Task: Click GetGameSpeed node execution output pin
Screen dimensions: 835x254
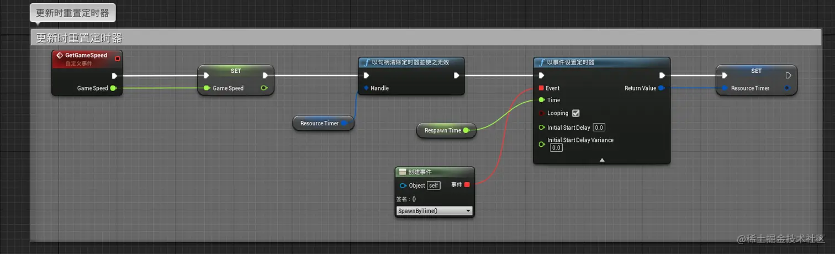Action: [x=114, y=76]
